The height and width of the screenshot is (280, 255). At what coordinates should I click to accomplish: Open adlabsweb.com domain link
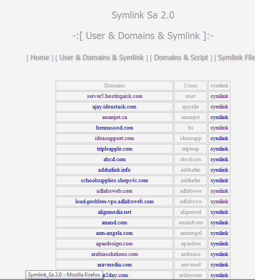tap(114, 191)
